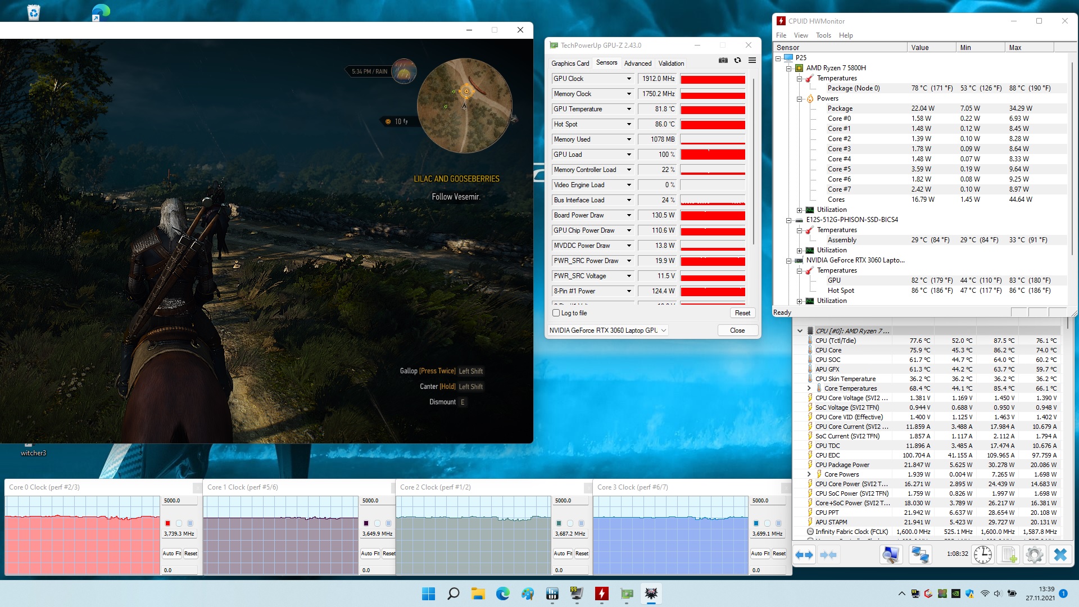Open the GPU Temperature sensor dropdown
The height and width of the screenshot is (607, 1079).
(x=629, y=109)
